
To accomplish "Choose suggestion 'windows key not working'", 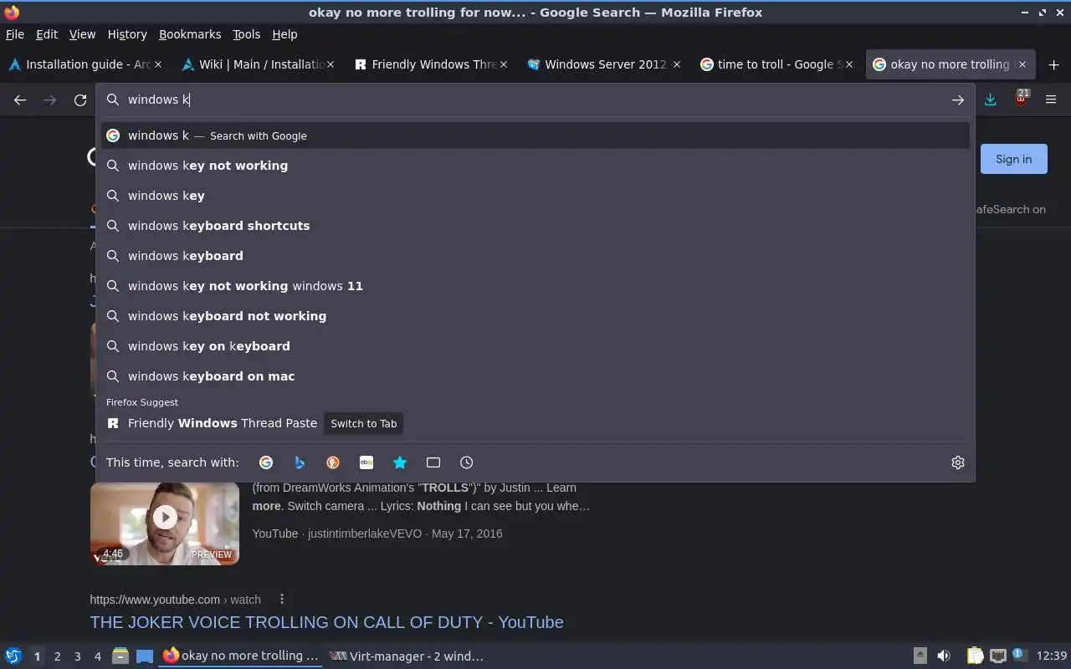I will point(535,166).
